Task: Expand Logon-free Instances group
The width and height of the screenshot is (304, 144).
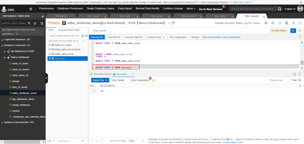Action: point(2,40)
